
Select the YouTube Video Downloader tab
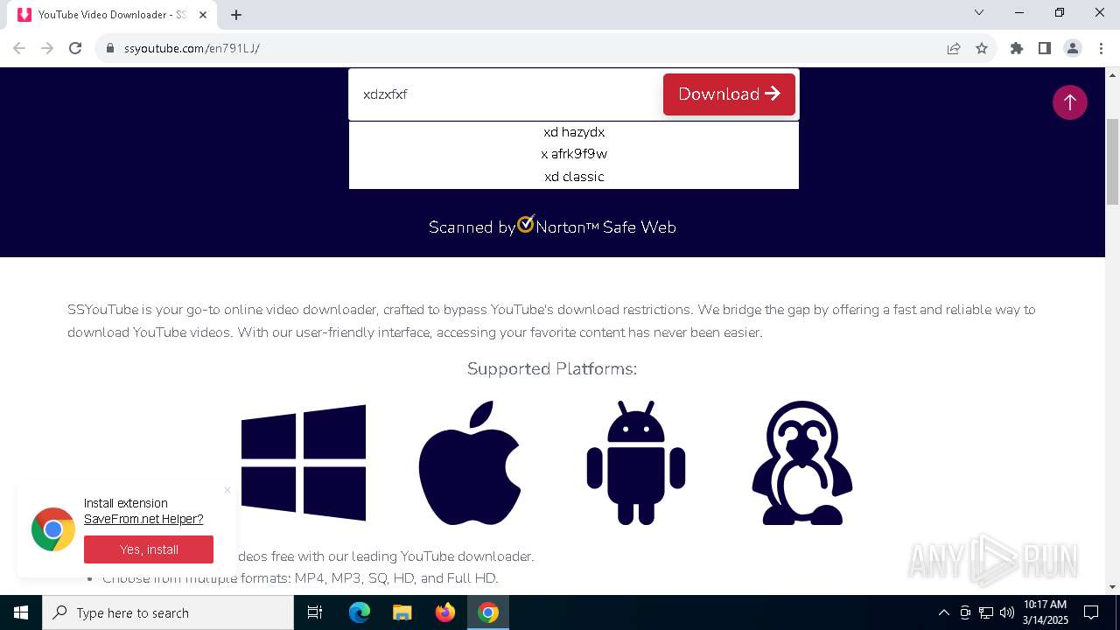point(114,15)
